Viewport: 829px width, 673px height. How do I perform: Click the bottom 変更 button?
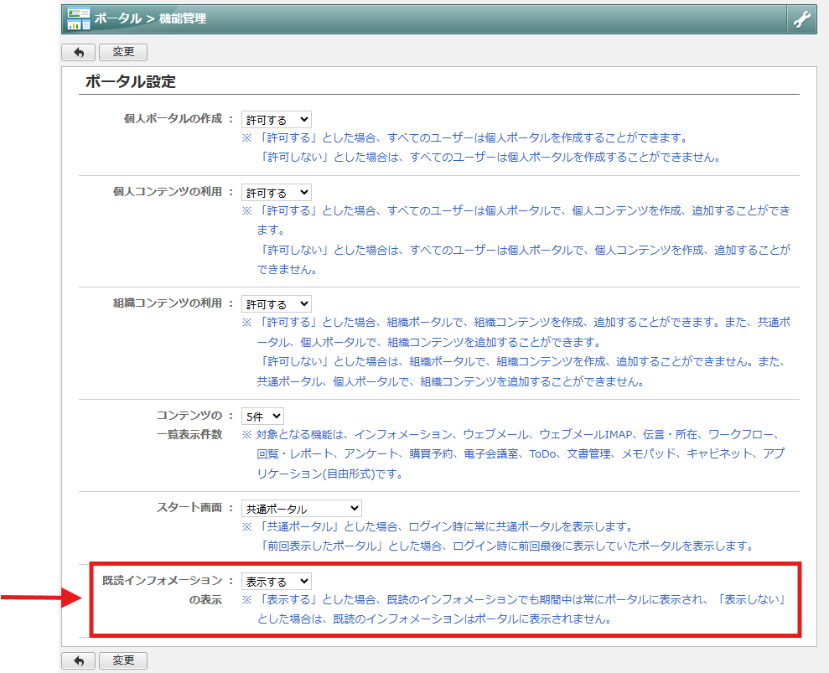click(123, 660)
